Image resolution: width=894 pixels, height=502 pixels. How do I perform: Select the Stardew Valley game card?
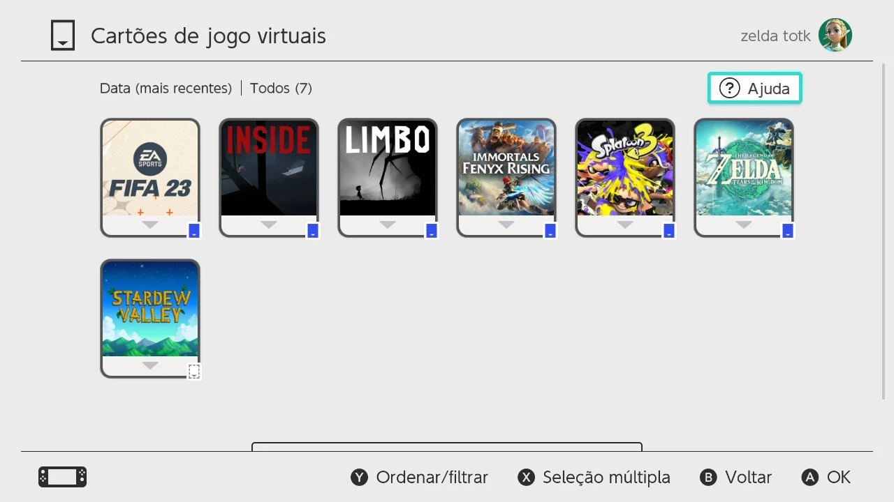[150, 319]
